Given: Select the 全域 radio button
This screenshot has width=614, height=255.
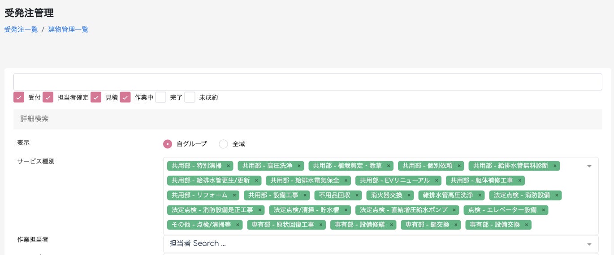Looking at the screenshot, I should (x=223, y=144).
